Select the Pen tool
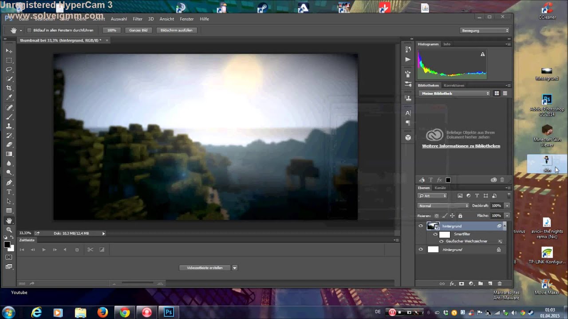This screenshot has width=568, height=319. click(9, 182)
